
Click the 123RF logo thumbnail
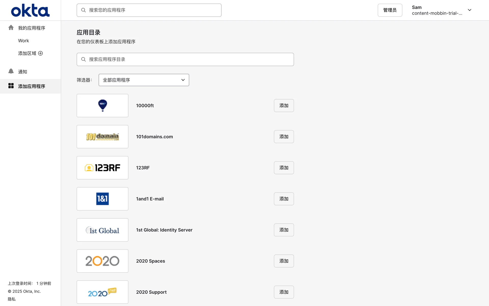click(x=102, y=168)
